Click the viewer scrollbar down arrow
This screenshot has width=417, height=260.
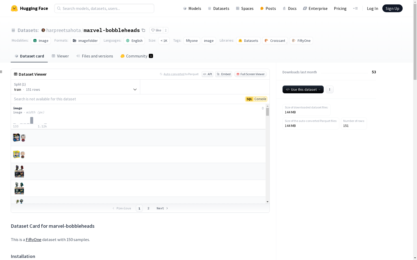pos(267,202)
